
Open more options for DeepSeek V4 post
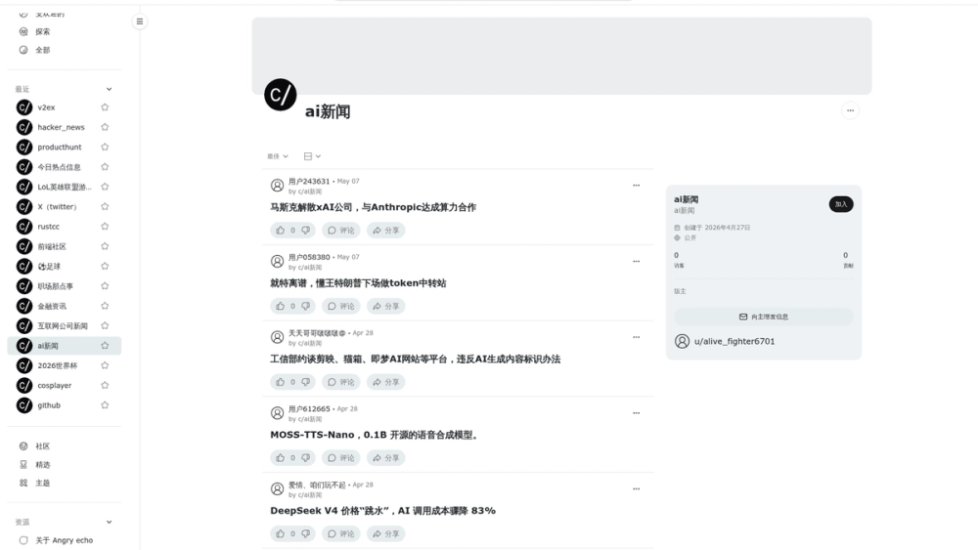(637, 489)
